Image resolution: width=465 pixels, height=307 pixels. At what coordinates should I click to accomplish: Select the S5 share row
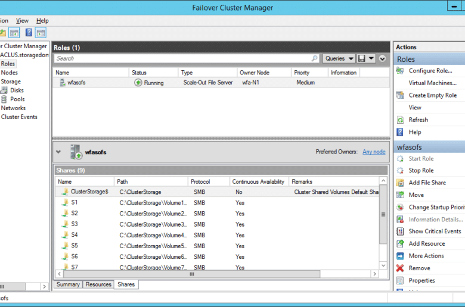(217, 246)
